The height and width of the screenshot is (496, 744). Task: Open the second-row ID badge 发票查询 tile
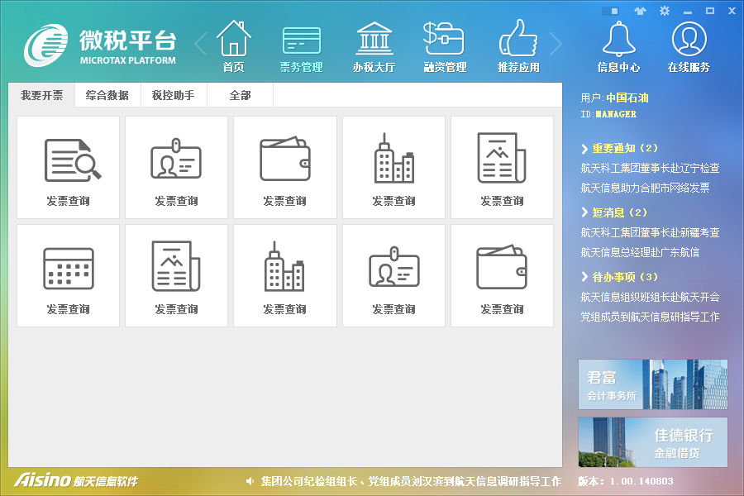pyautogui.click(x=393, y=275)
